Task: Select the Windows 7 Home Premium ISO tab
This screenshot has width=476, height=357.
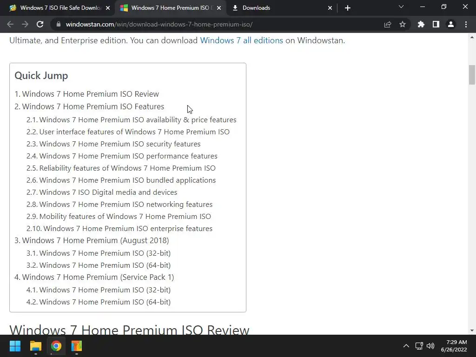Action: click(x=170, y=8)
